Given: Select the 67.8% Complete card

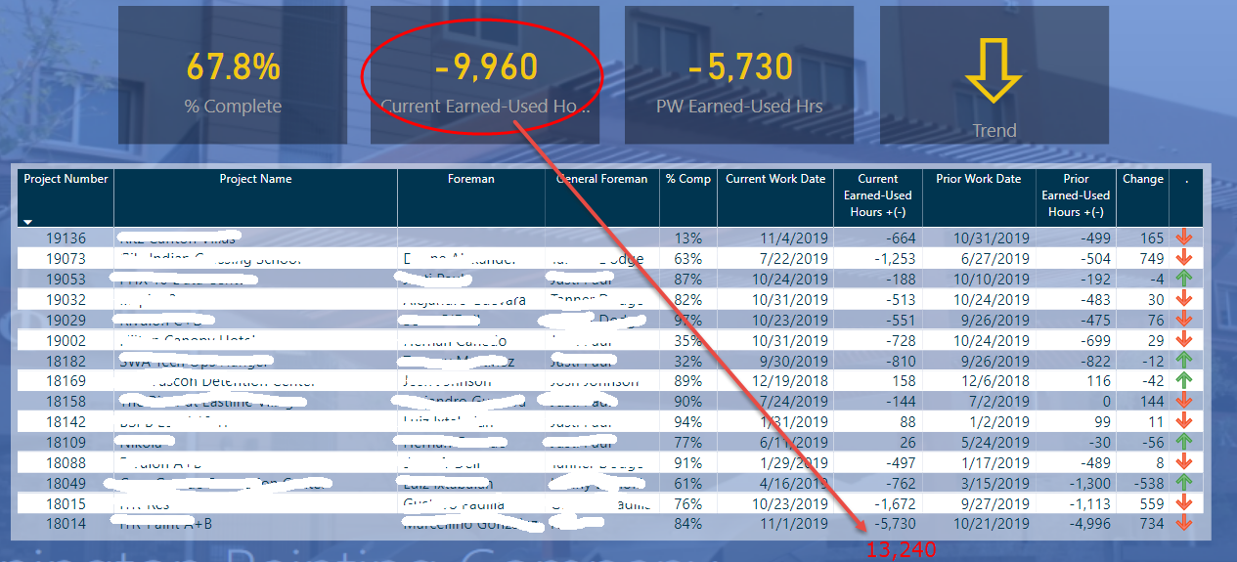Looking at the screenshot, I should coord(234,75).
